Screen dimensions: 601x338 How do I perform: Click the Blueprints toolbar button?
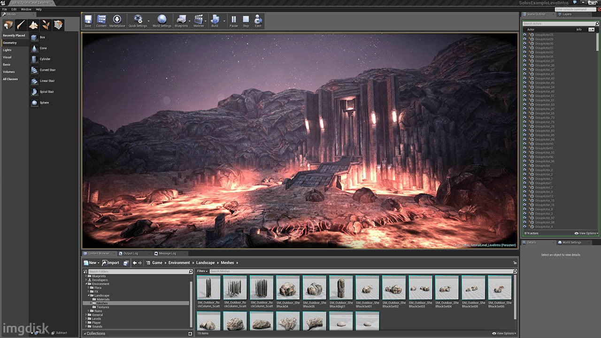point(181,21)
